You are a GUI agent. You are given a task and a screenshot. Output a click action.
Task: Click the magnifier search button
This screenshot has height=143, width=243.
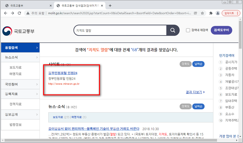click(173, 30)
